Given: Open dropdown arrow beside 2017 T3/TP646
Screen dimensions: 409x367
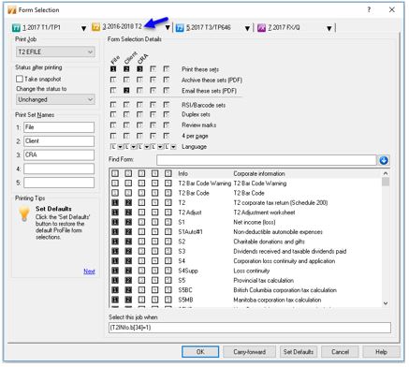Looking at the screenshot, I should [x=247, y=28].
